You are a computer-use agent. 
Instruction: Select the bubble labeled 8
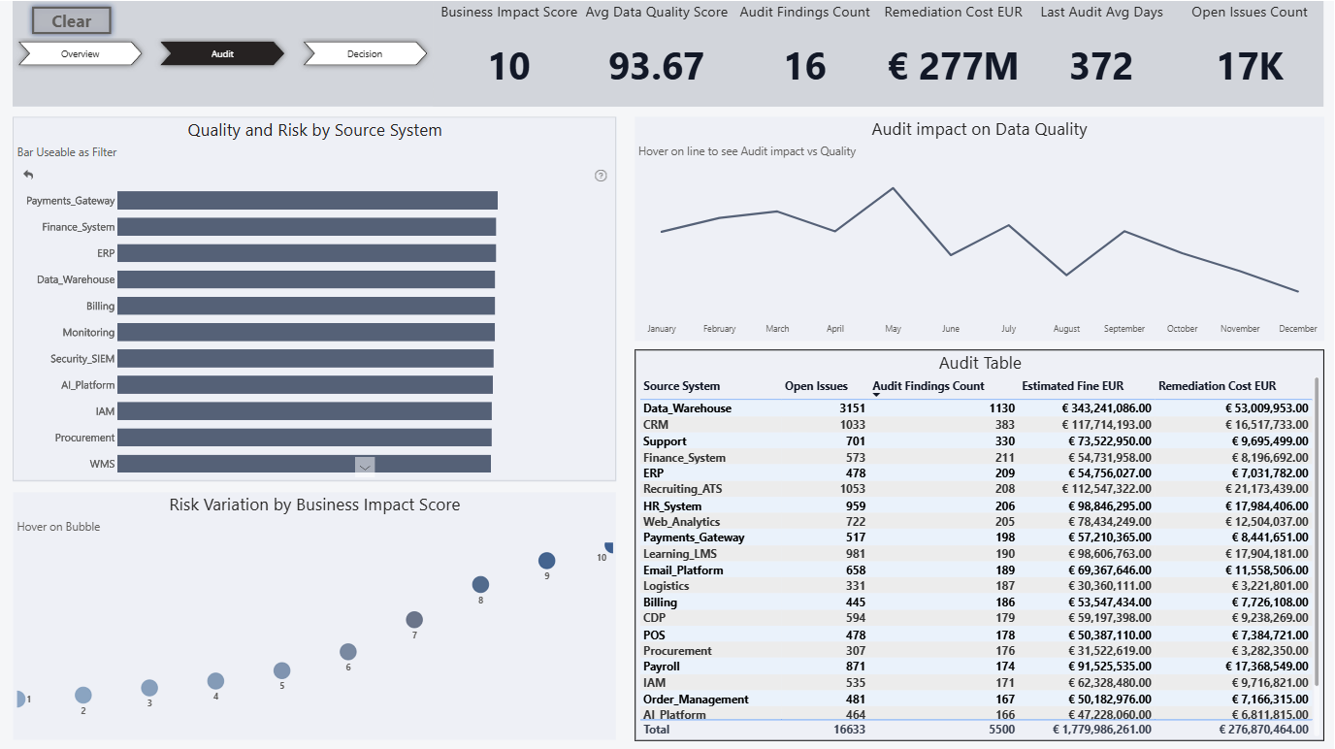point(480,584)
